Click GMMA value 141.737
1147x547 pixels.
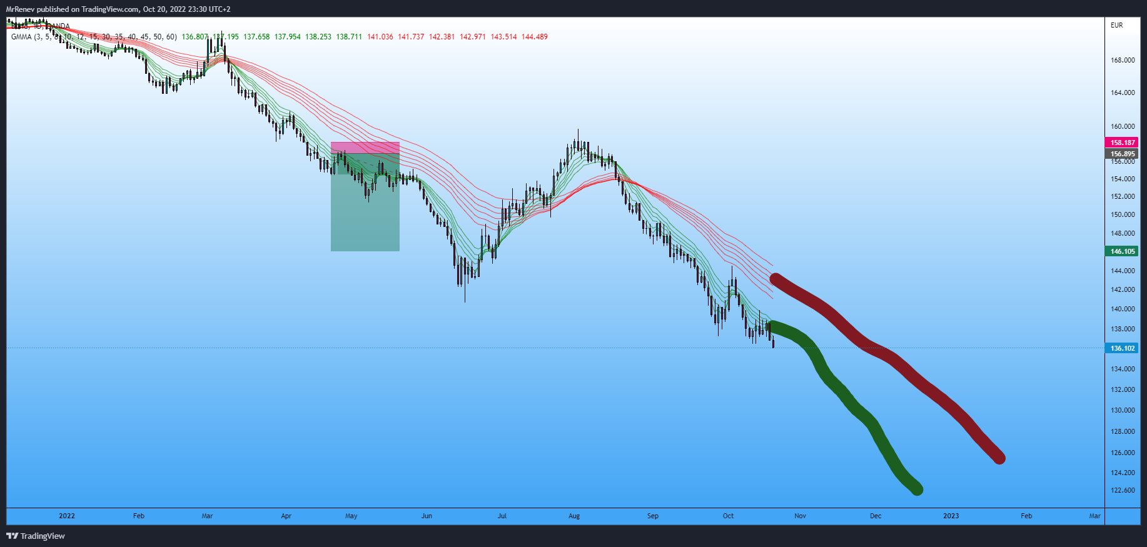point(411,37)
